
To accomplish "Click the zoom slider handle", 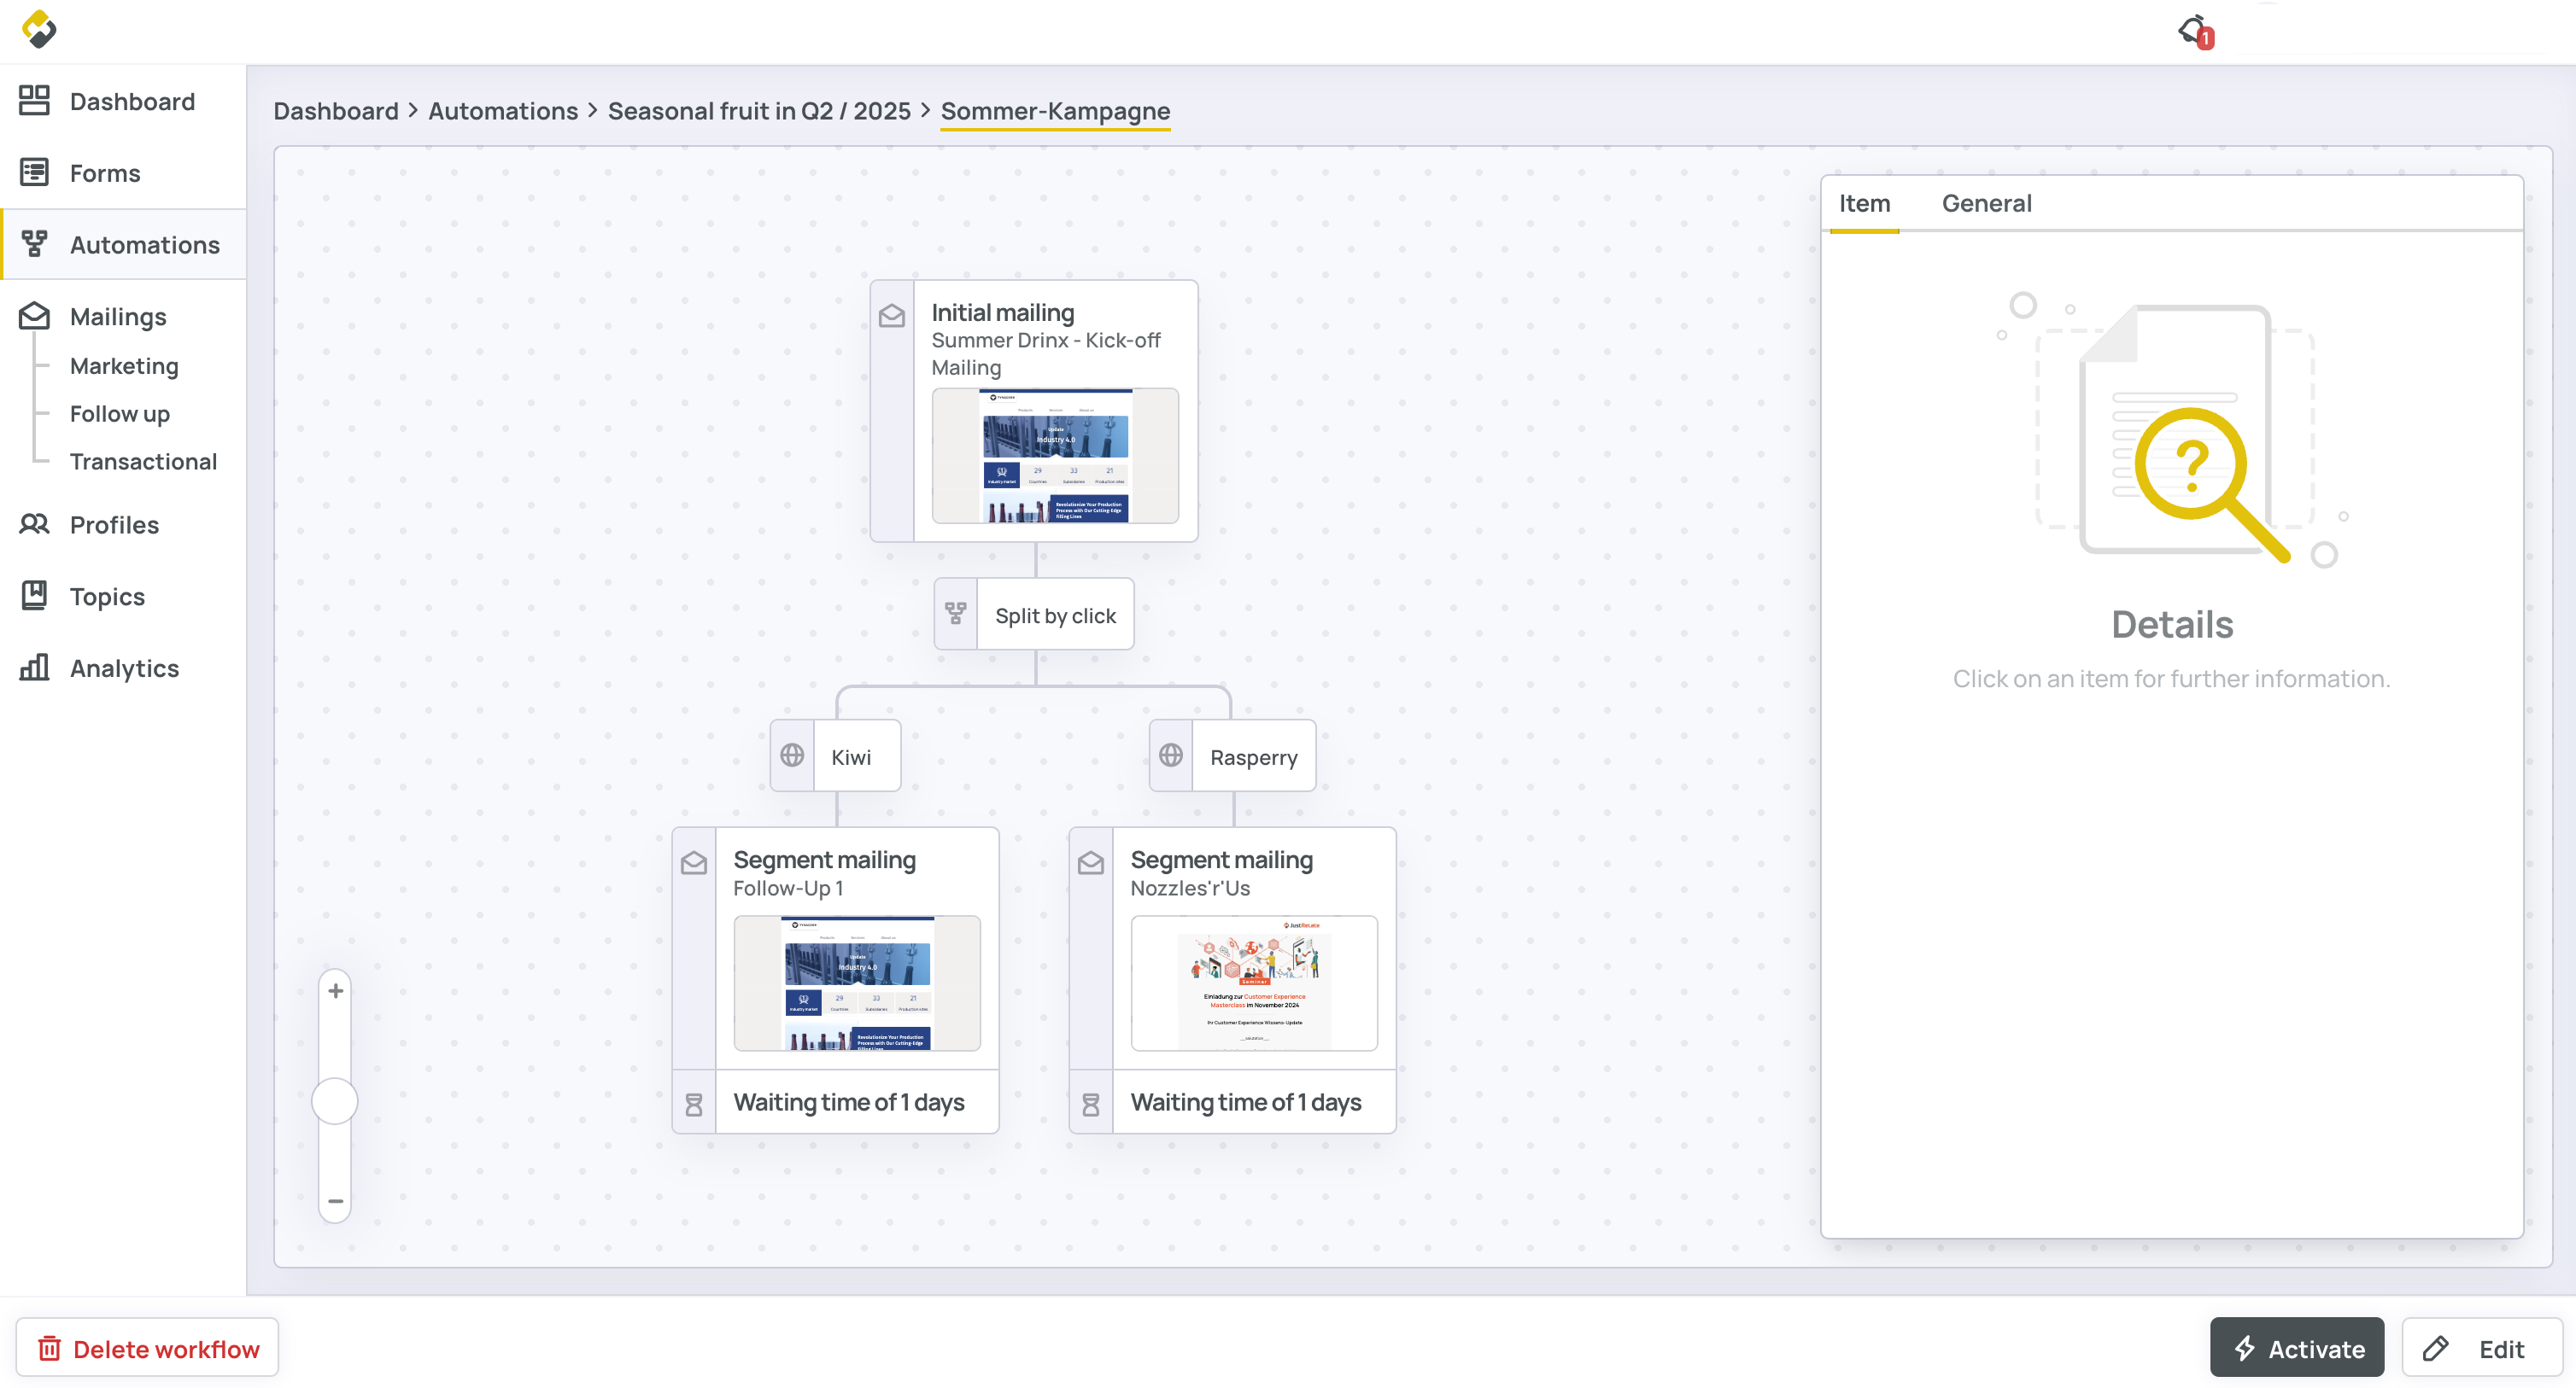I will [335, 1101].
